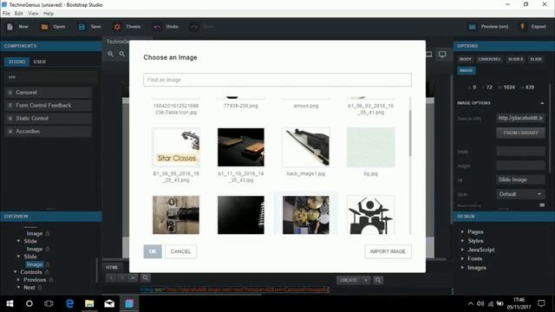The image size is (555, 312).
Task: Select the highlighted Image node in Overview
Action: 35,264
